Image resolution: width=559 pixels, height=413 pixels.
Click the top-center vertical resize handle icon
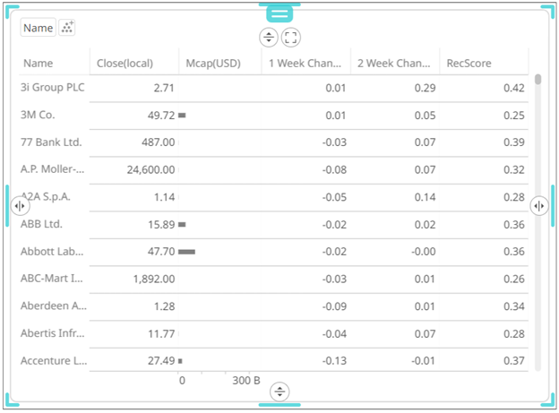pyautogui.click(x=269, y=38)
